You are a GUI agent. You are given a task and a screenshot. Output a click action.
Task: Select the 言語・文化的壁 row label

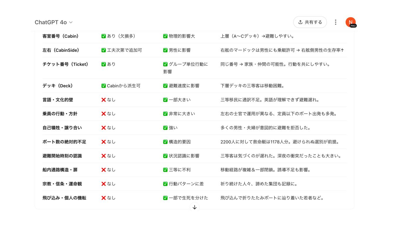58,100
